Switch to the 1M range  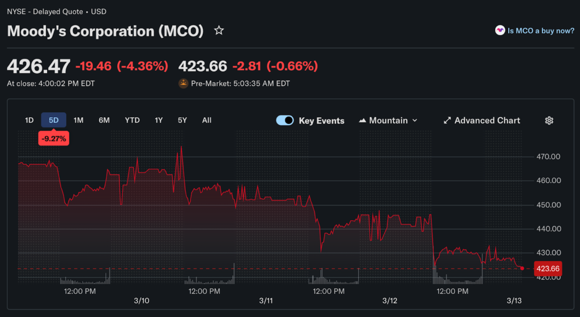tap(79, 120)
